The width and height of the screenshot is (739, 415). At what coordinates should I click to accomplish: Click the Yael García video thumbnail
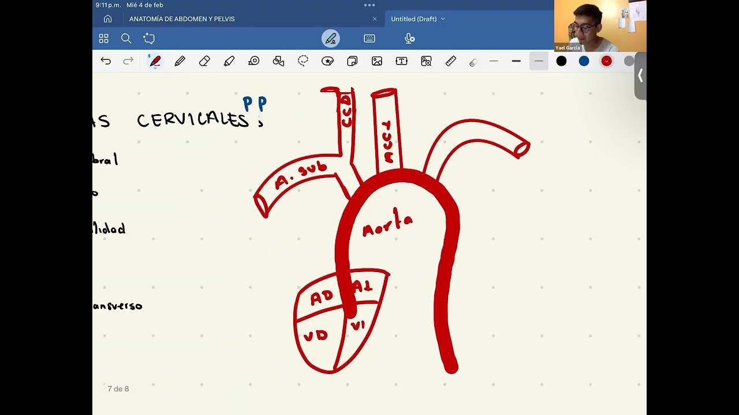pos(600,26)
